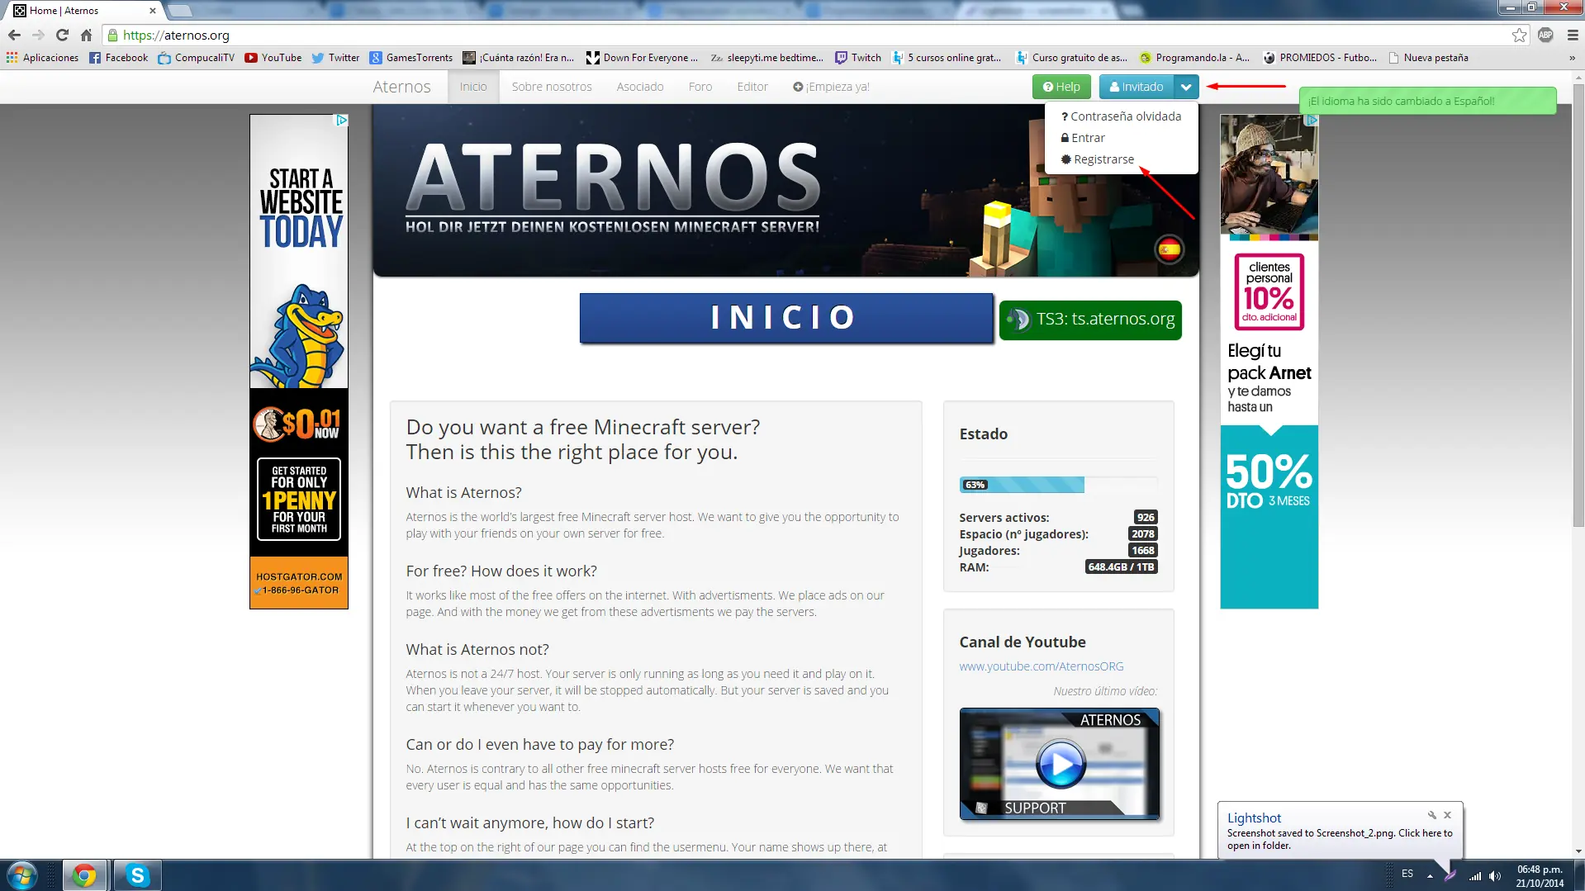The image size is (1585, 891).
Task: Open the PROMIEDOS - Futbo... bookmark
Action: click(x=1320, y=58)
